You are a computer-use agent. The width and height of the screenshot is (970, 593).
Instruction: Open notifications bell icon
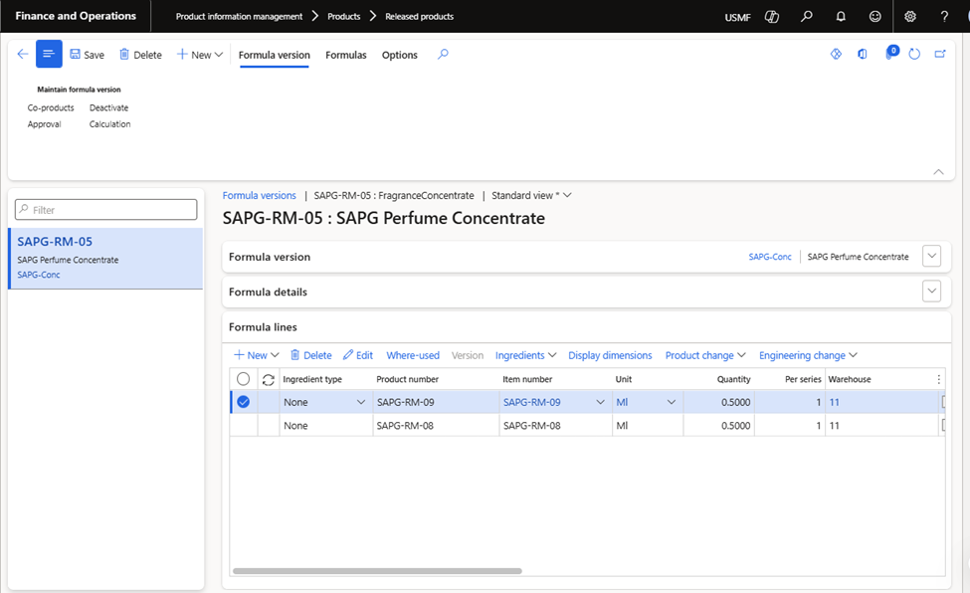point(841,17)
